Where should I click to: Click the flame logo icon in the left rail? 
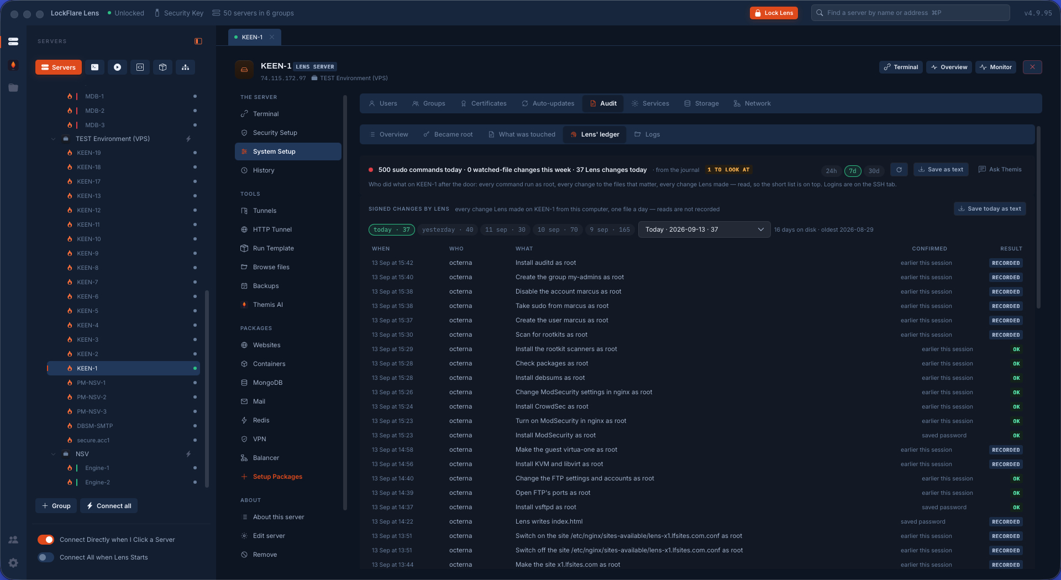pos(13,65)
